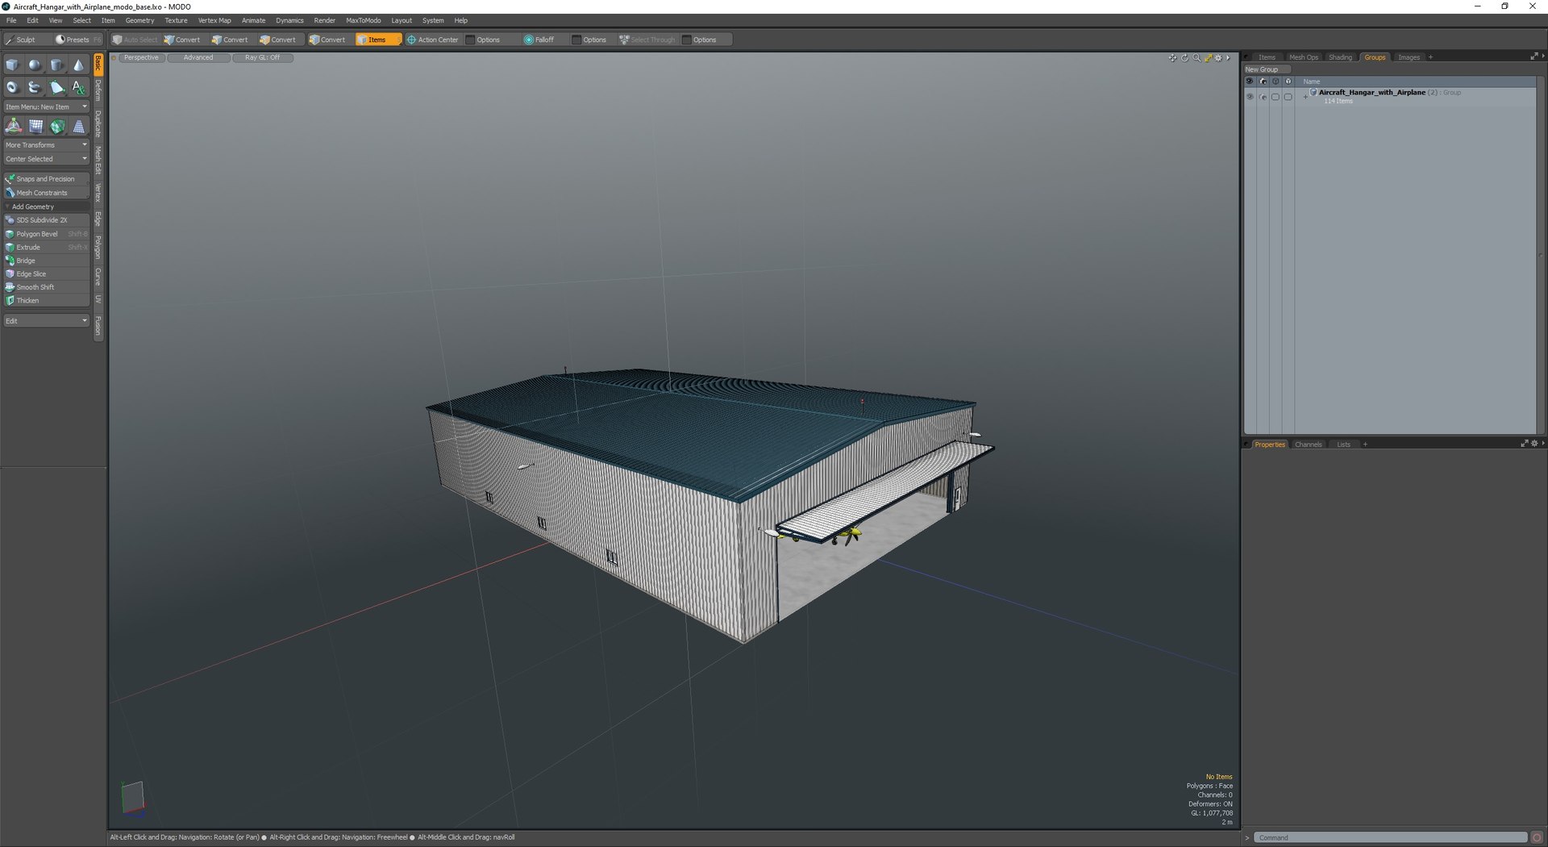Click the Deform vertical tab

[x=98, y=90]
